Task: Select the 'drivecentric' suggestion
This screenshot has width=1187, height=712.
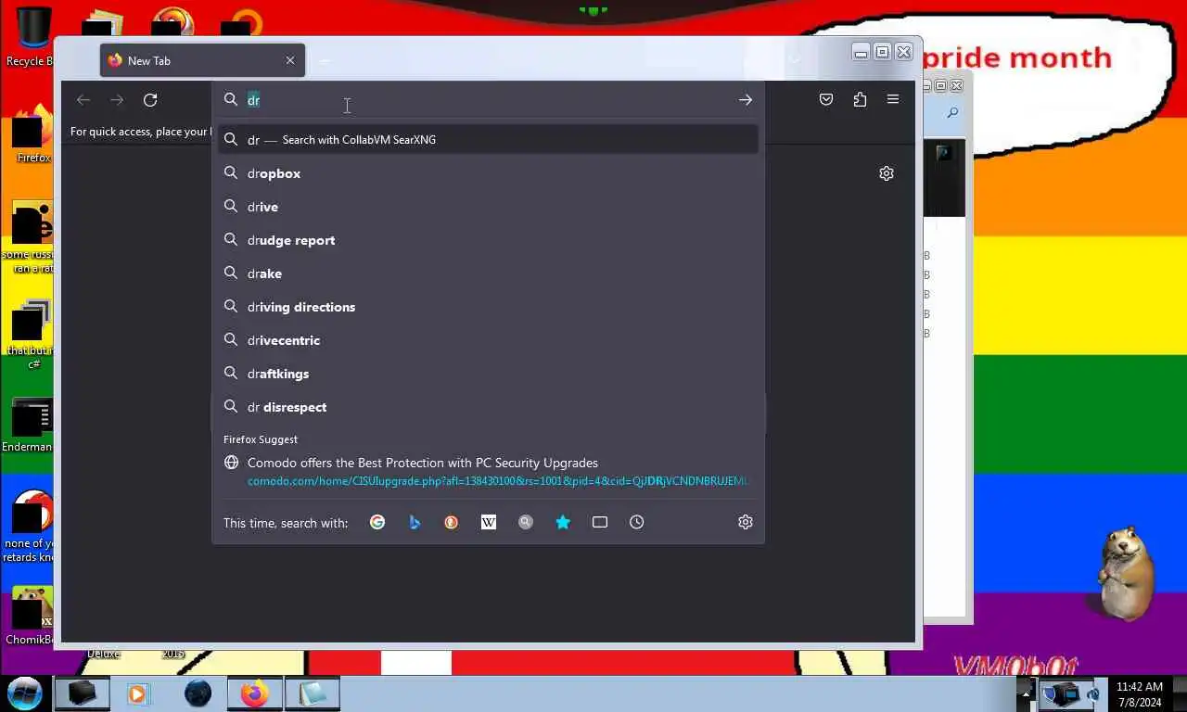Action: [x=489, y=340]
